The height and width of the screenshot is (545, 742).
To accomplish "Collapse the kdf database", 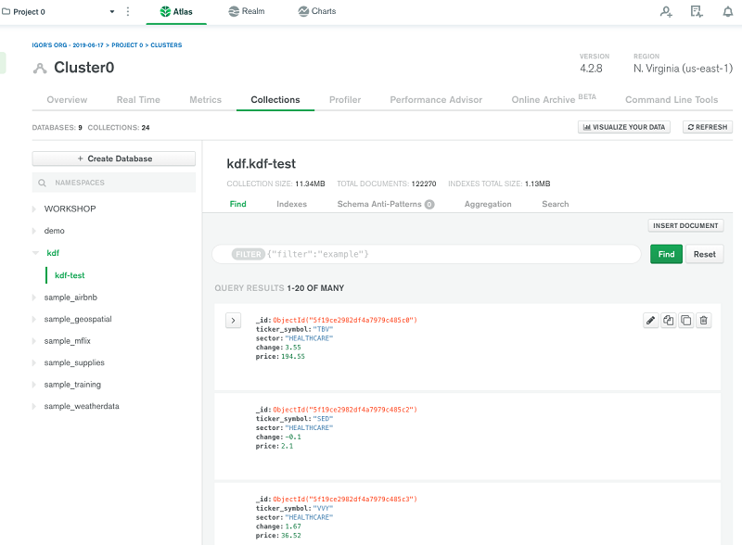I will tap(35, 253).
